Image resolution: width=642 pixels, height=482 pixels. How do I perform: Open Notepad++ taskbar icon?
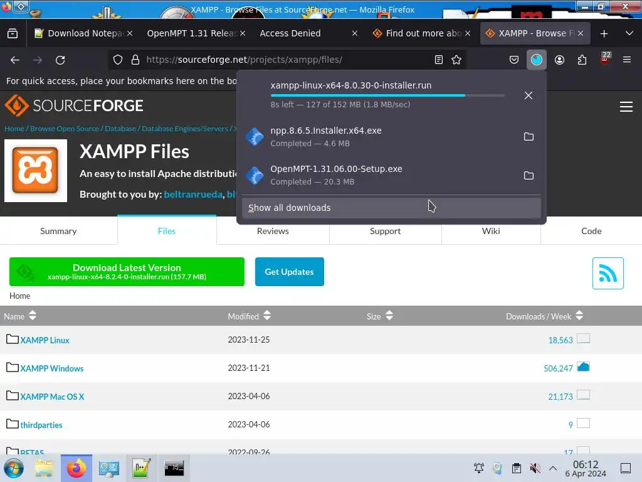pyautogui.click(x=141, y=468)
